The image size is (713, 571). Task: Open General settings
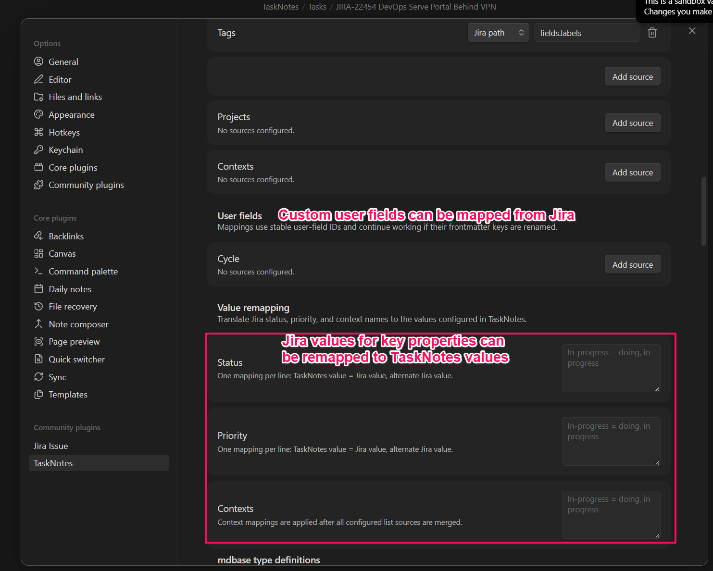(x=99, y=62)
